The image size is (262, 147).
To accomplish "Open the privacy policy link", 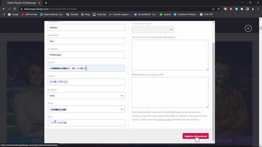I will (164, 120).
